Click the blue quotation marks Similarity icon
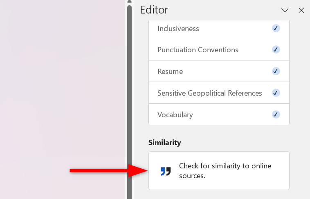This screenshot has height=199, width=310. coord(166,171)
